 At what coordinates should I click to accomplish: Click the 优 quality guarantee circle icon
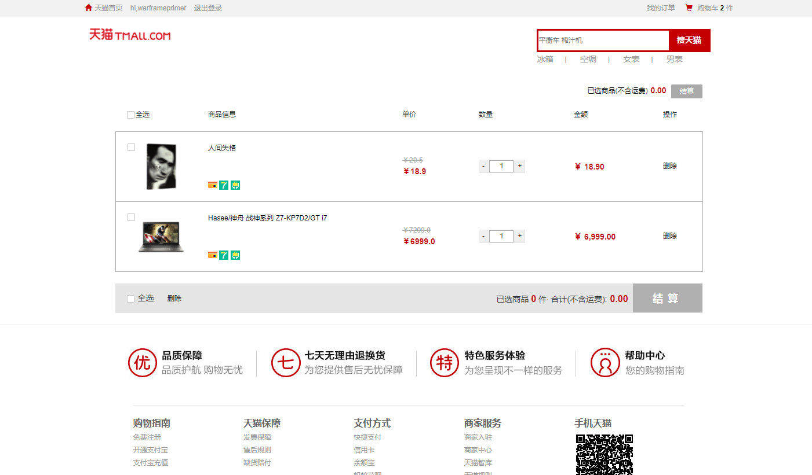click(x=143, y=363)
